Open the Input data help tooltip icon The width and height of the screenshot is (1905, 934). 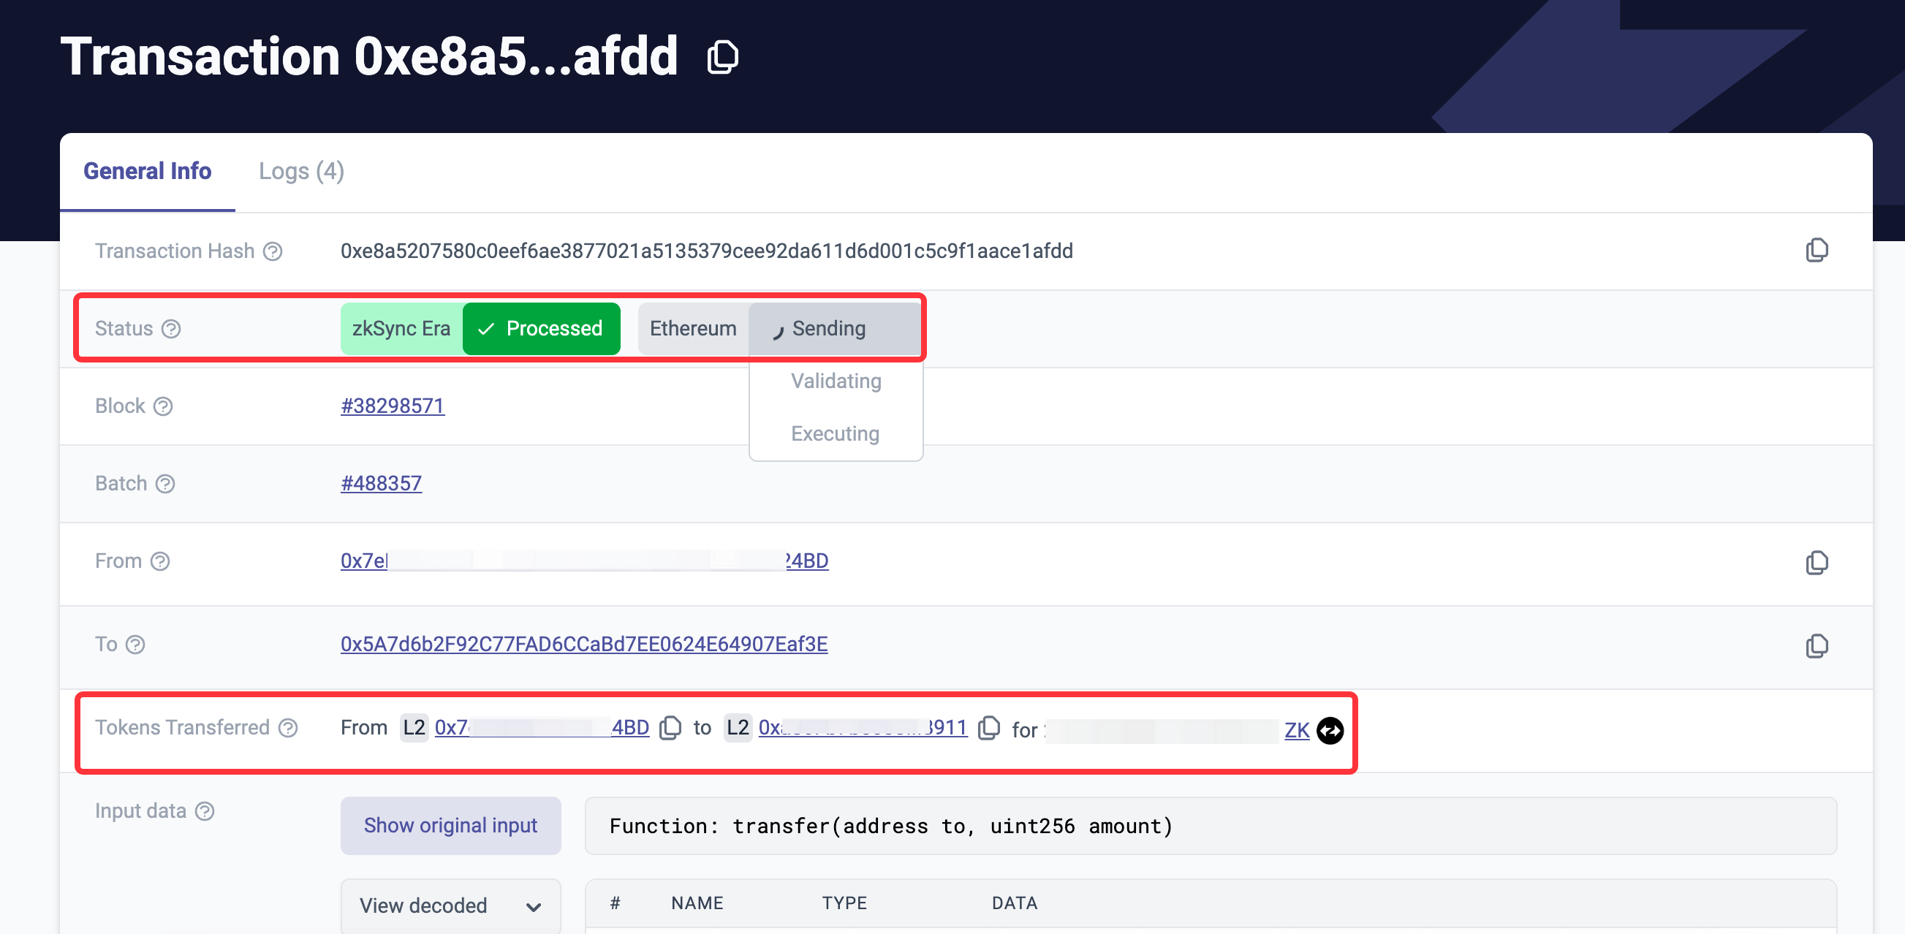coord(205,811)
